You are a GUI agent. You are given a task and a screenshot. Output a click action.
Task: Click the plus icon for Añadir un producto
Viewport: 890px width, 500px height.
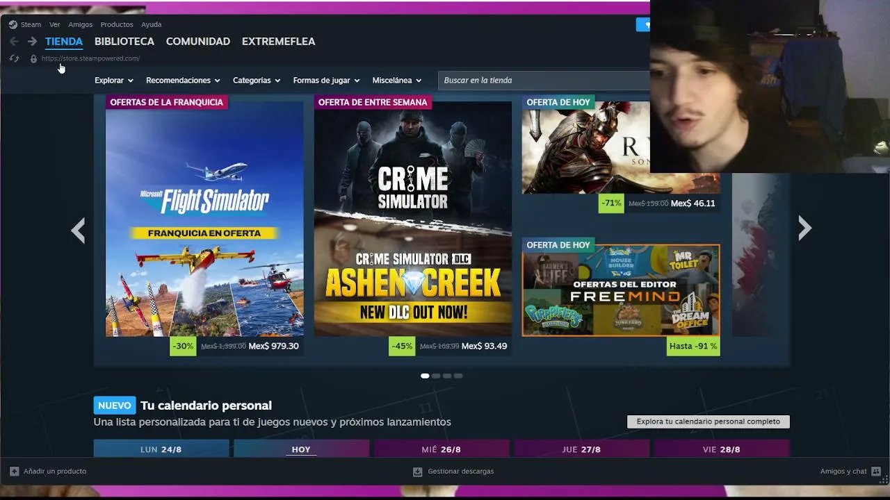coord(14,471)
